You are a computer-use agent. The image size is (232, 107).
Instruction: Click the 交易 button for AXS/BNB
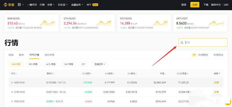(x=216, y=82)
